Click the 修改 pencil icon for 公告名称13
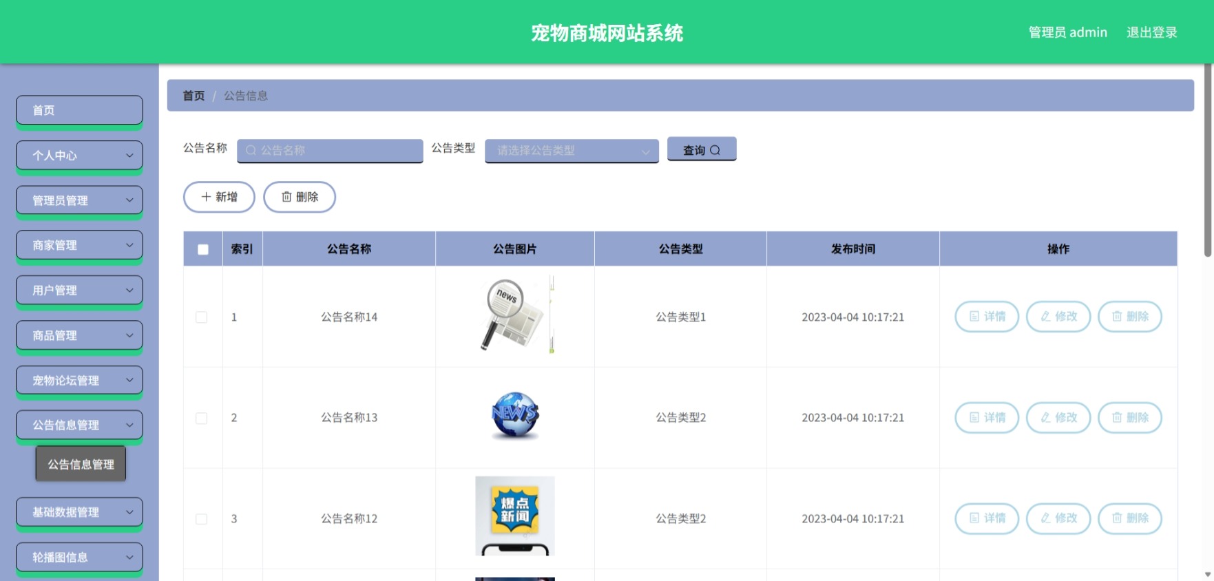1214x581 pixels. click(1045, 417)
